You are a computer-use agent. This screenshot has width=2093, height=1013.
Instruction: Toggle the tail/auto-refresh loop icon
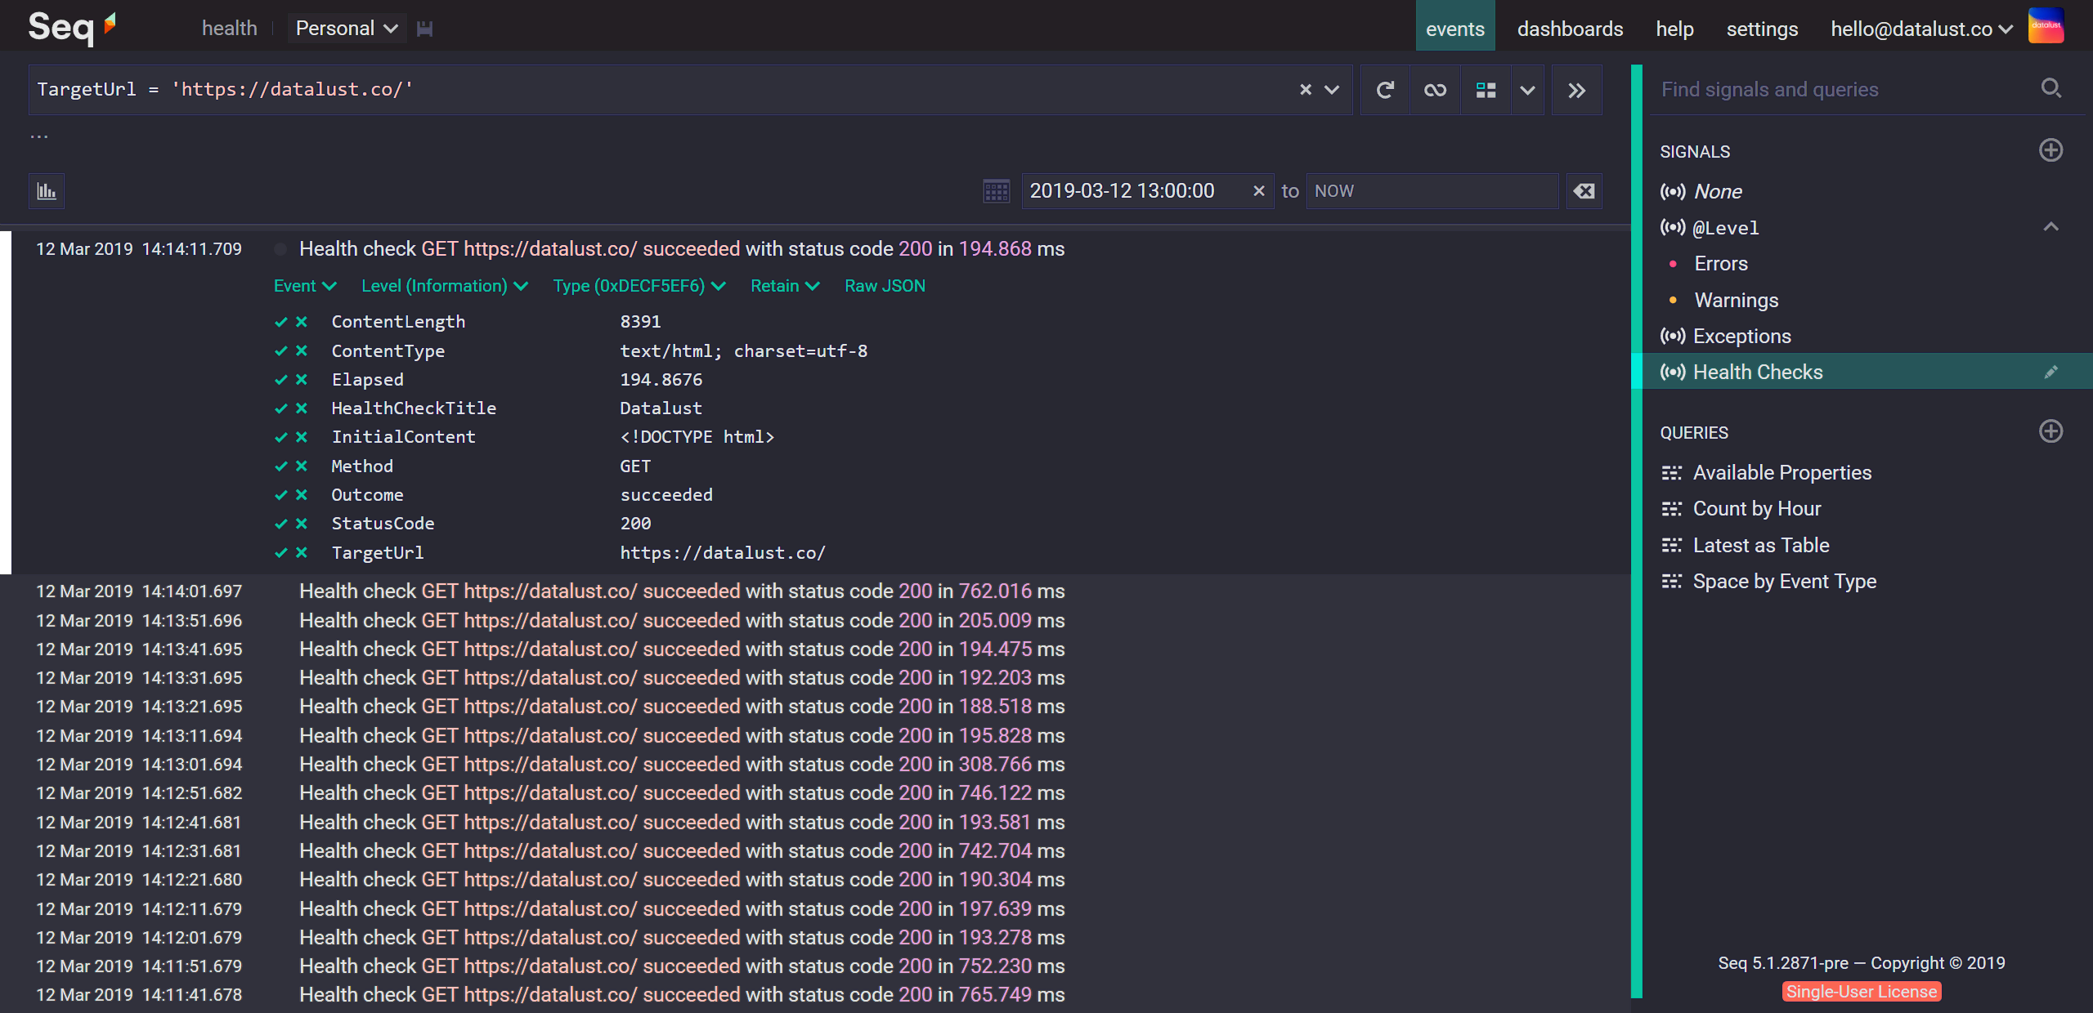click(x=1435, y=90)
